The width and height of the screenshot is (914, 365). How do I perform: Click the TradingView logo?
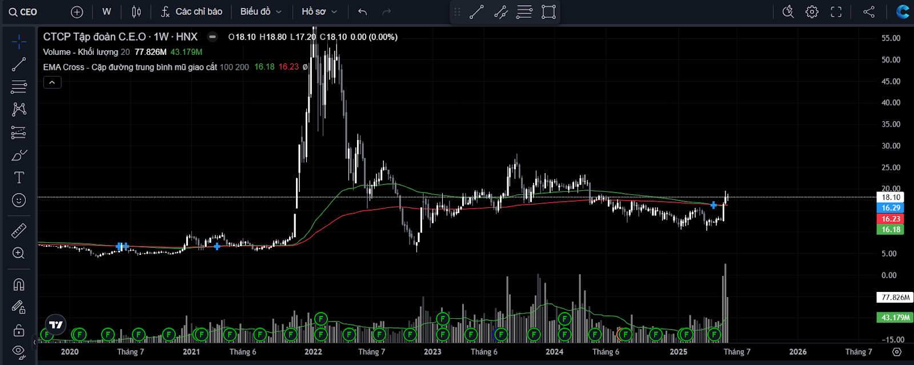tap(56, 325)
